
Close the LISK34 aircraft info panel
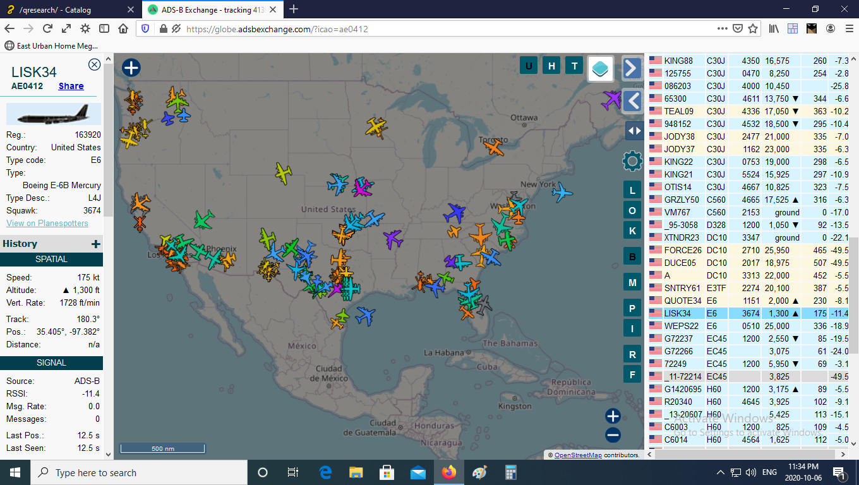(x=94, y=64)
